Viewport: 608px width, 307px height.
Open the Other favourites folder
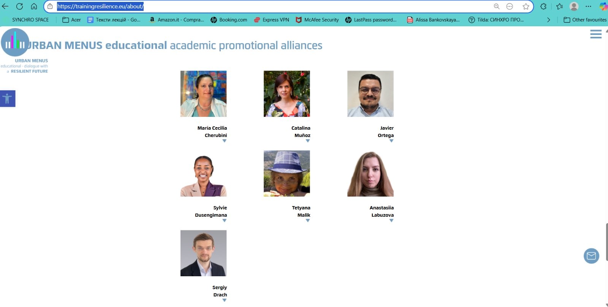pyautogui.click(x=585, y=20)
